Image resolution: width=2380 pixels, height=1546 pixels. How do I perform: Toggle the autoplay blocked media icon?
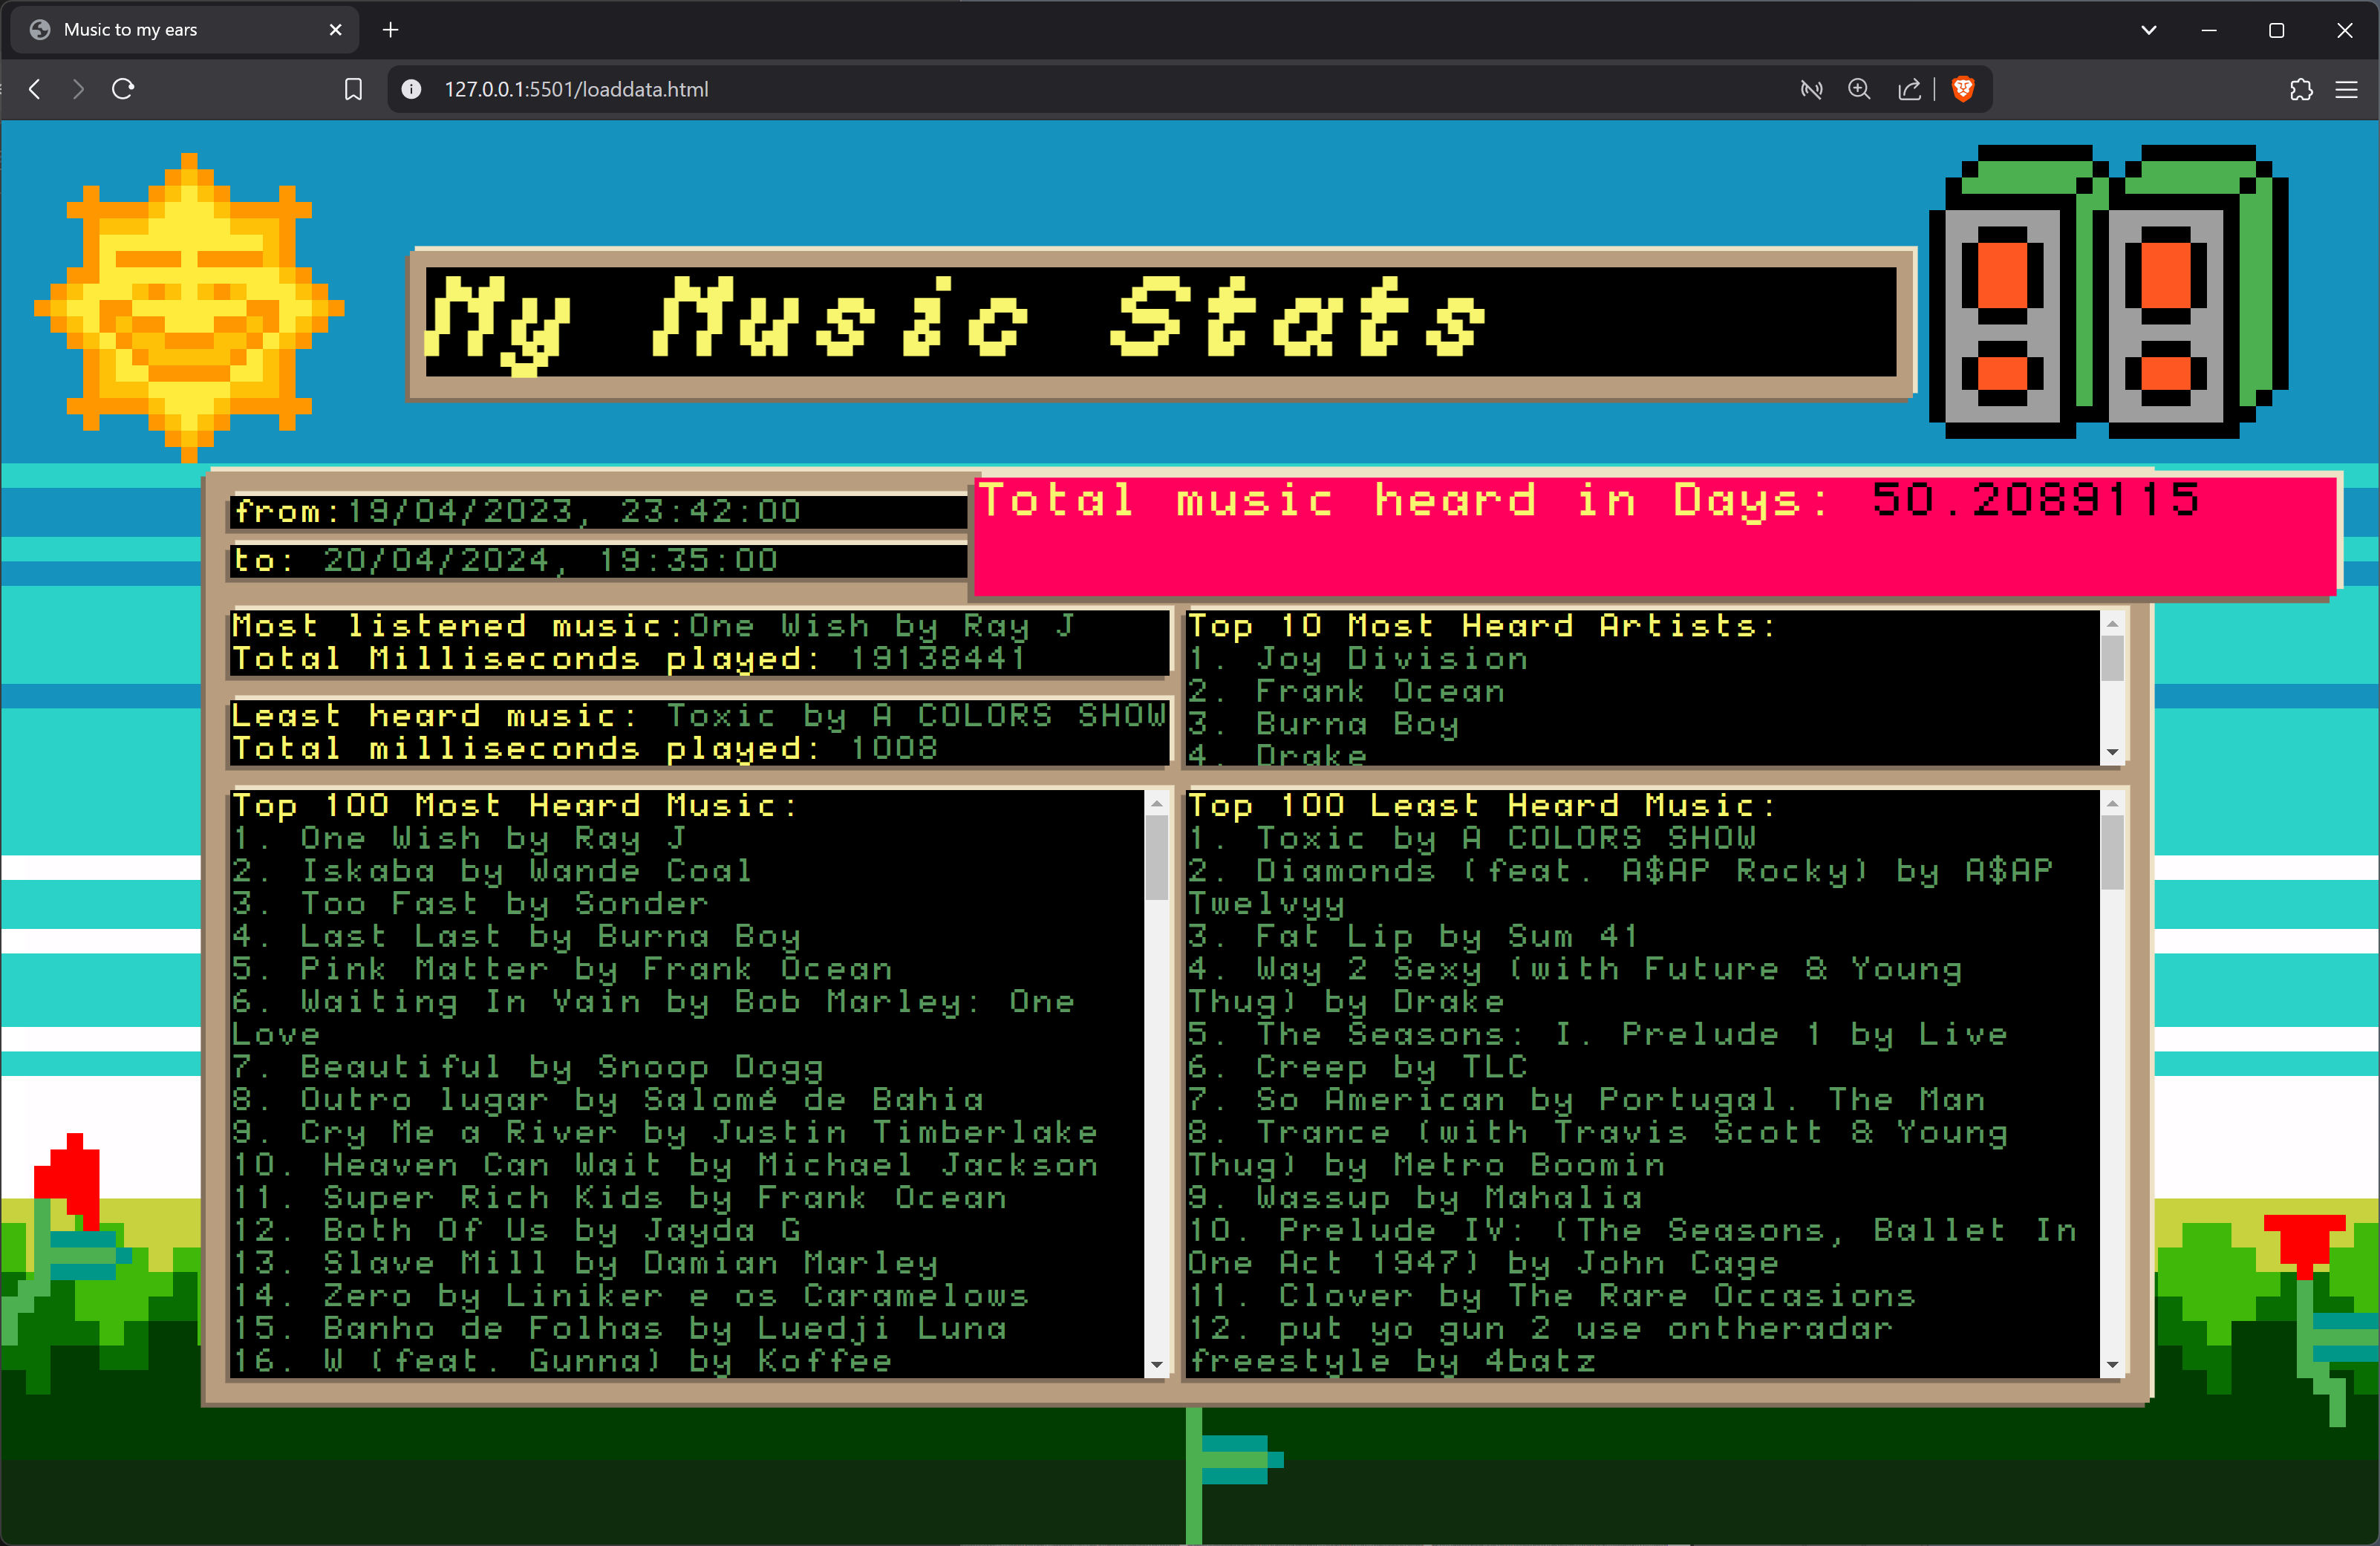1811,89
